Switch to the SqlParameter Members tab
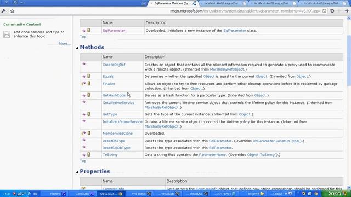The width and height of the screenshot is (351, 197). pyautogui.click(x=173, y=3)
